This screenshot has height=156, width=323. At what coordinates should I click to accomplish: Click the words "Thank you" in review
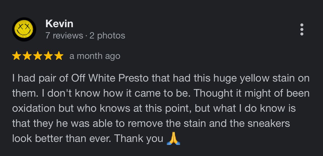pyautogui.click(x=139, y=139)
